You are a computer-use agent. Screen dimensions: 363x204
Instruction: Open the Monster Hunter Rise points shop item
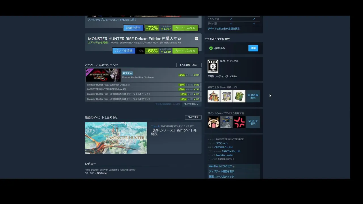click(x=226, y=122)
